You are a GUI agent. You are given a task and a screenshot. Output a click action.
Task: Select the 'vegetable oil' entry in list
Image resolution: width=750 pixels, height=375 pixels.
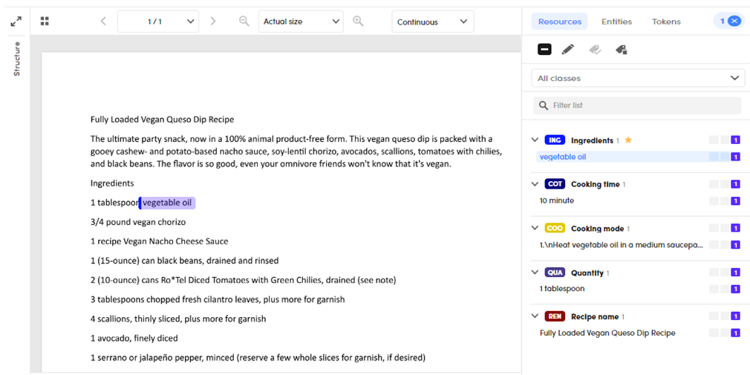coord(563,157)
